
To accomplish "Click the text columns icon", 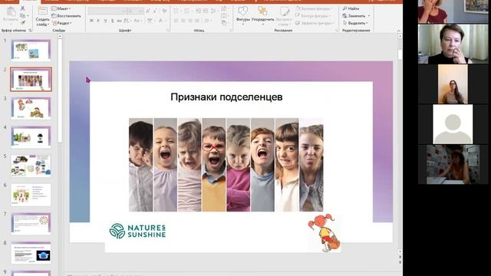I will pos(207,21).
